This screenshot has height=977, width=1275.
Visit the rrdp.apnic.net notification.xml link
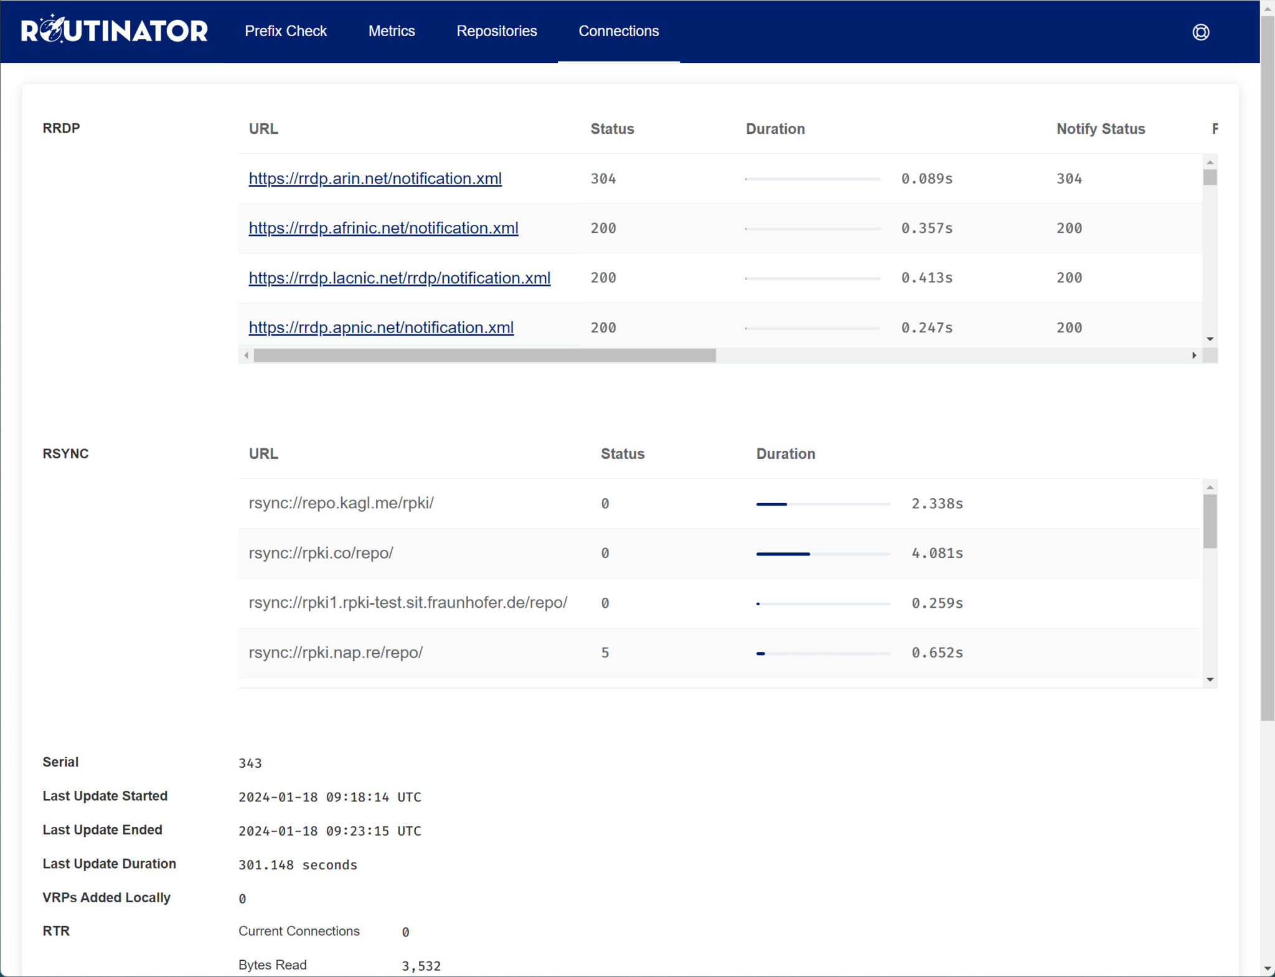pos(382,328)
